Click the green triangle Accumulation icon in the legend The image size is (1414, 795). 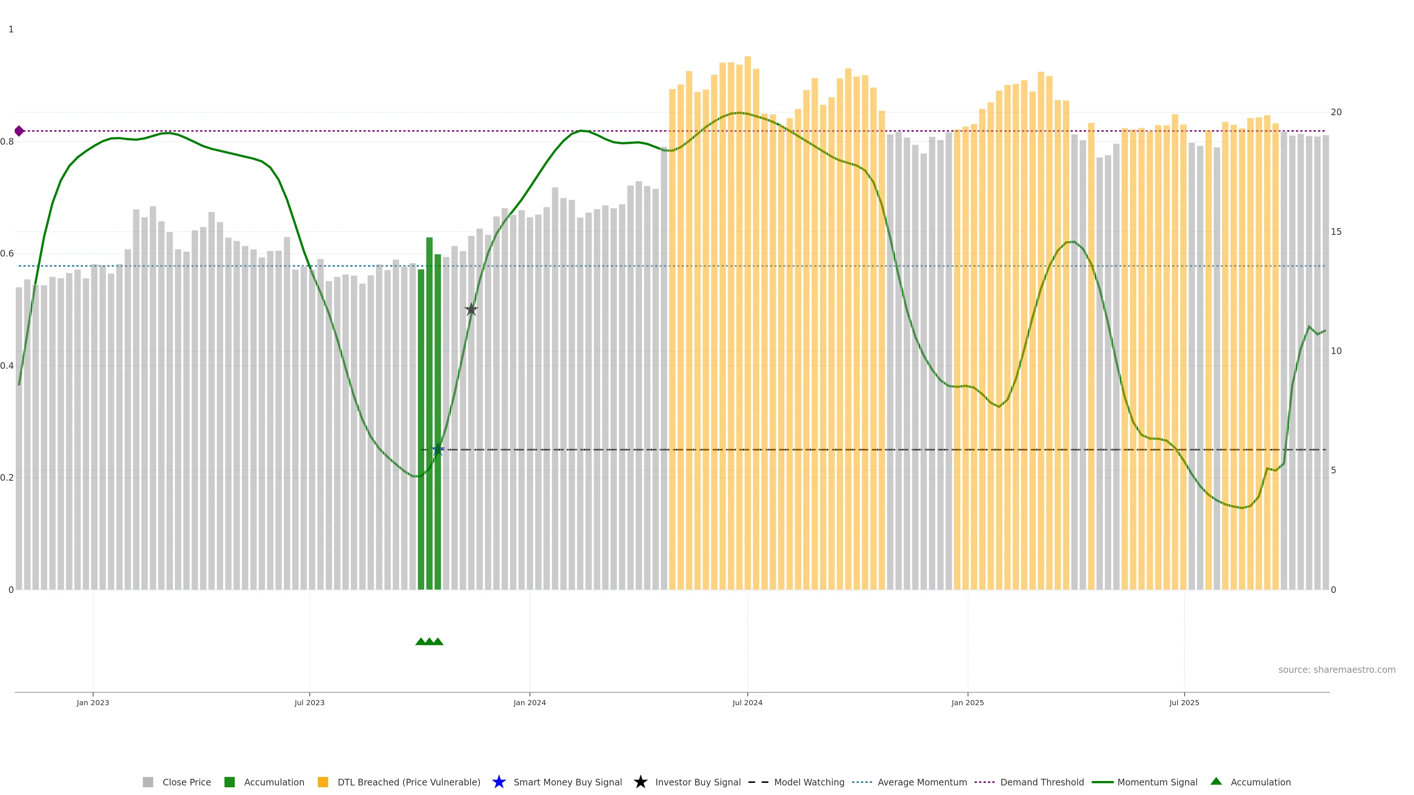[1216, 781]
